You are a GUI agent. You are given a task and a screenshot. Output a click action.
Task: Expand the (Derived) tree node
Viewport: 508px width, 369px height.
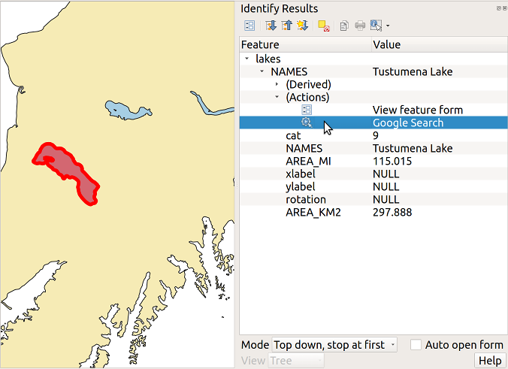pyautogui.click(x=277, y=84)
